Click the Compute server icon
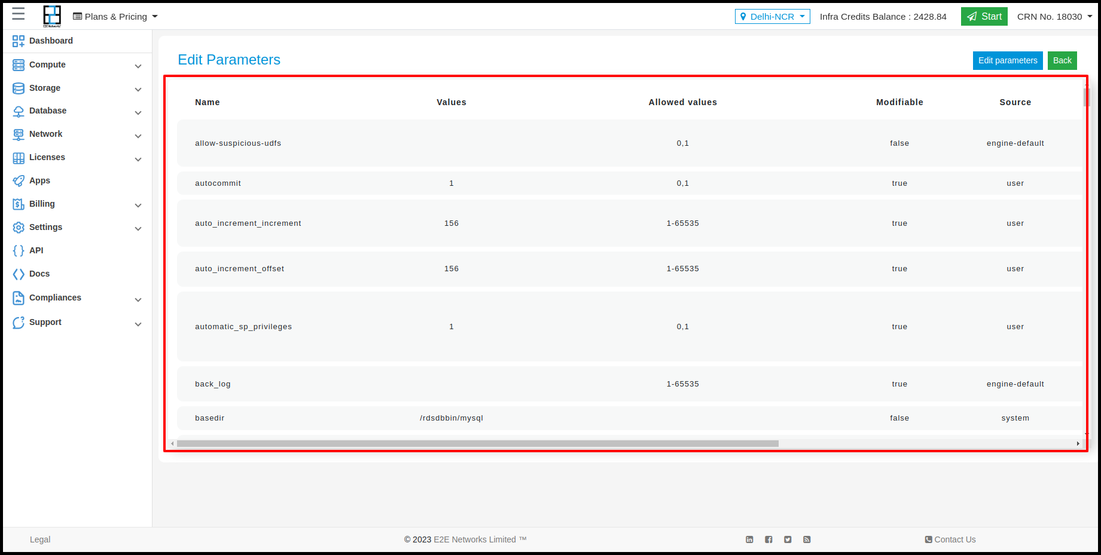 pyautogui.click(x=19, y=65)
